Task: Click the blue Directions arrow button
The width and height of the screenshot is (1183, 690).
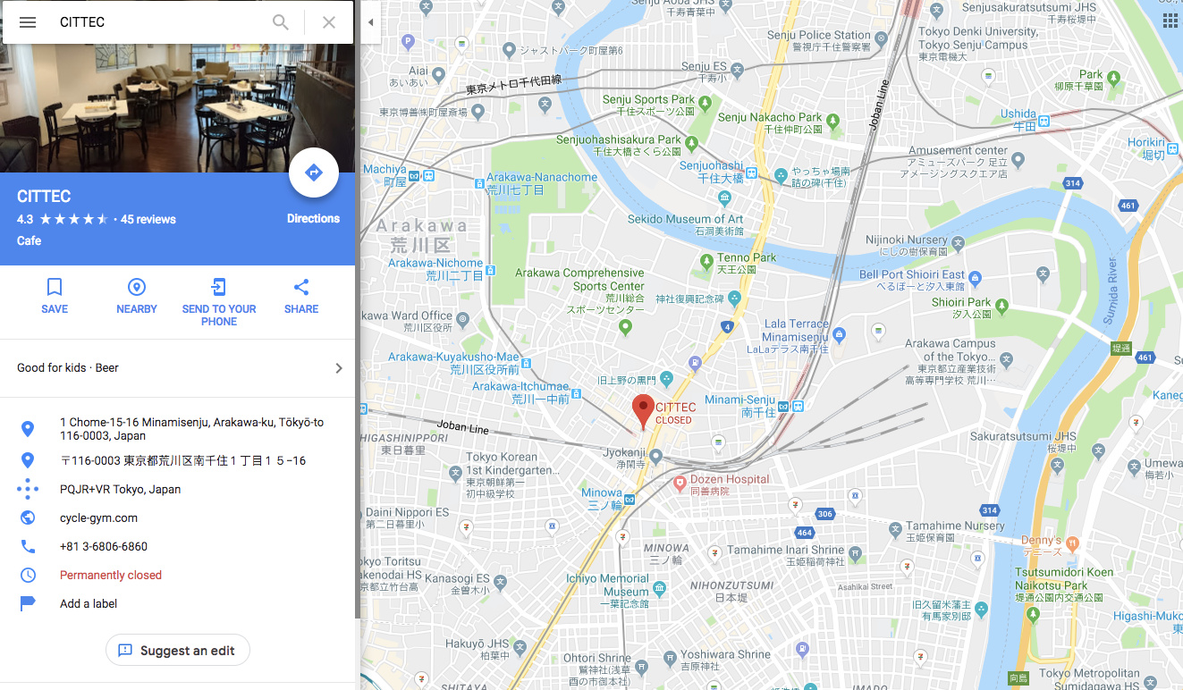Action: 314,172
